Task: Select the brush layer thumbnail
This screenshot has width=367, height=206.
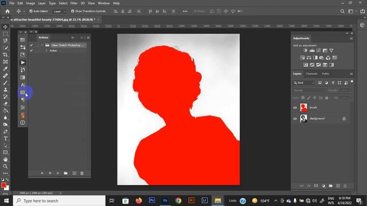Action: pos(303,108)
